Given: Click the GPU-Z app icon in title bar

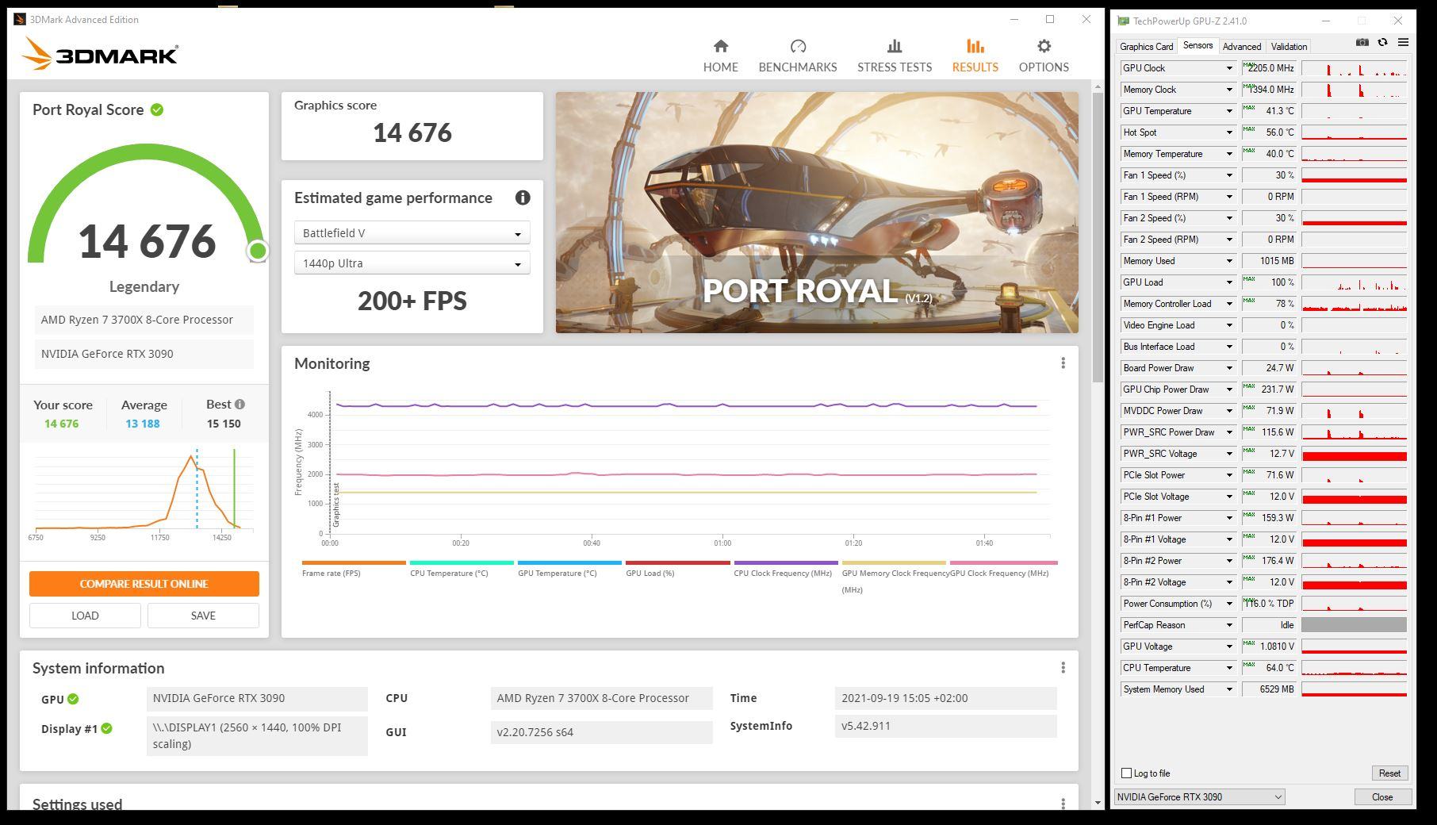Looking at the screenshot, I should tap(1123, 21).
